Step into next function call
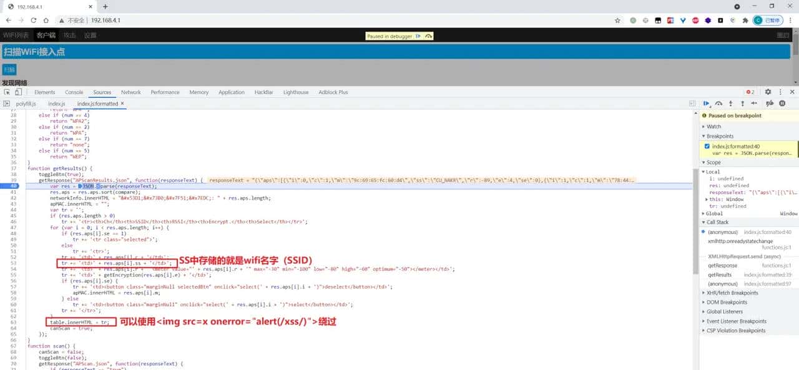The image size is (799, 370). click(x=730, y=104)
